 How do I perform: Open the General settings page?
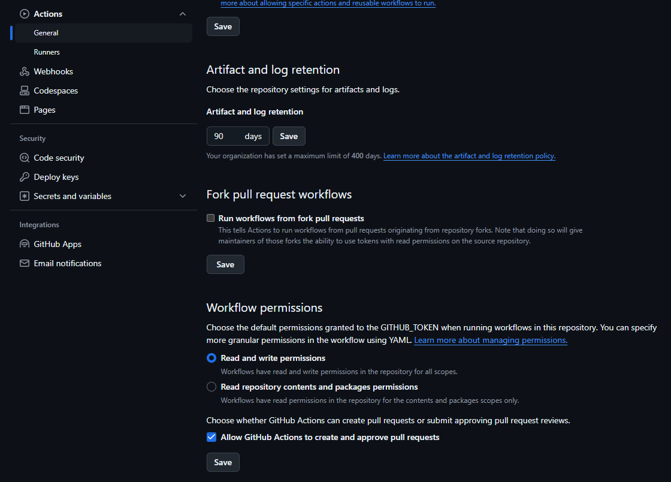click(47, 33)
